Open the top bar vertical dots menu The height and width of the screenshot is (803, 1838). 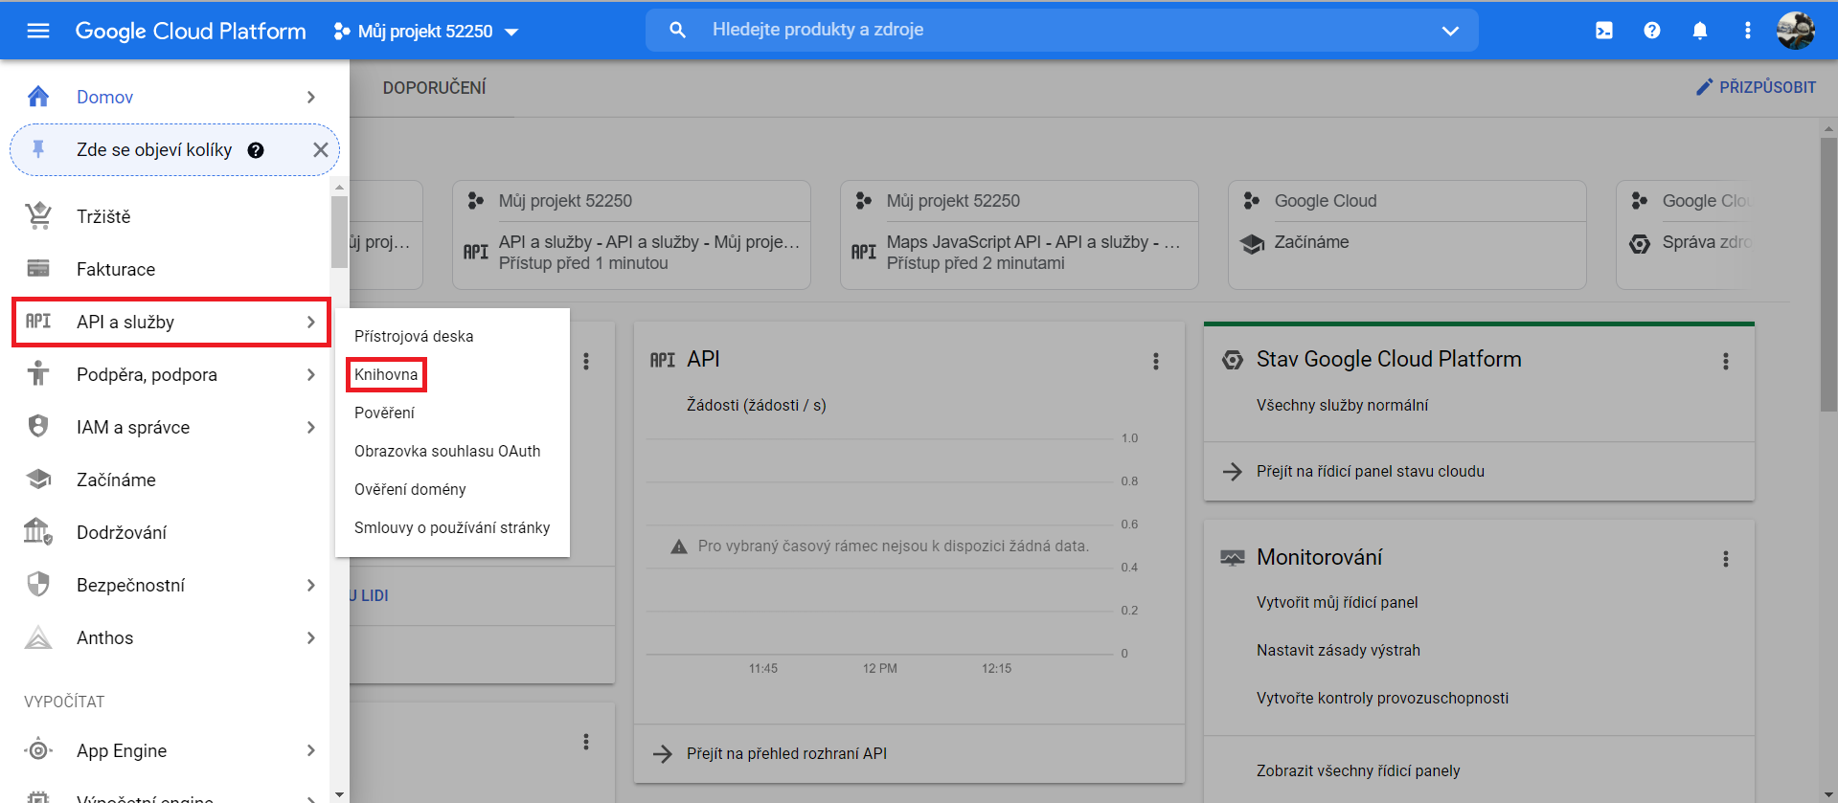click(1747, 31)
